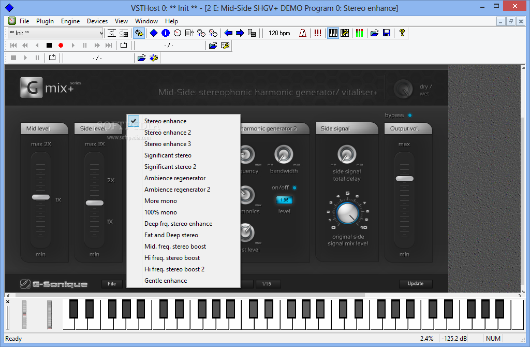Open the Help menu

[x=171, y=21]
